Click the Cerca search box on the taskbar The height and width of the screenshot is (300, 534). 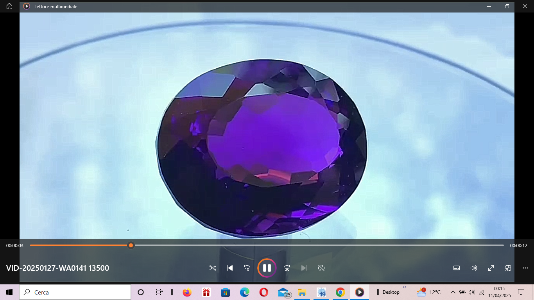76,292
